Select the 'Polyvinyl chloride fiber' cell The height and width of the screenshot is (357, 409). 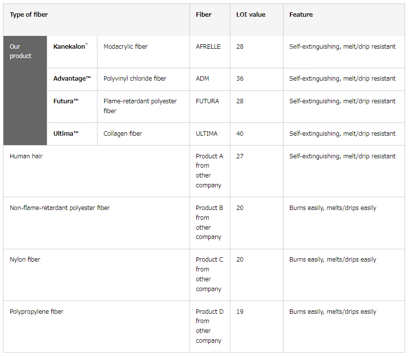pos(143,80)
